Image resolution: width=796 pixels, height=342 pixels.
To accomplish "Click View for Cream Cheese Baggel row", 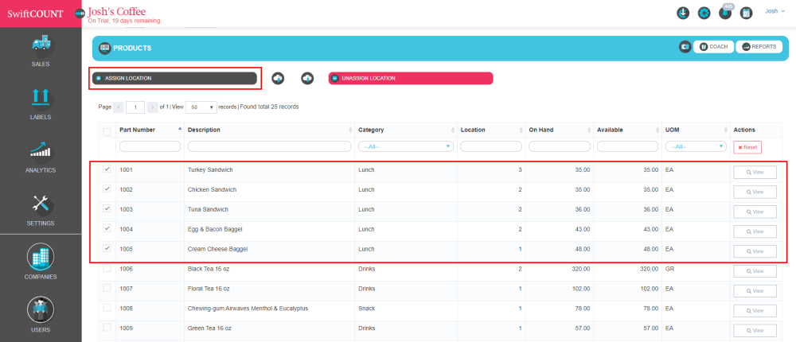I will 755,251.
